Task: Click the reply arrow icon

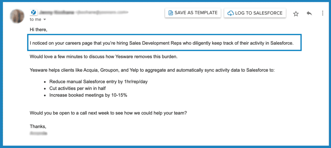Action: pos(309,13)
